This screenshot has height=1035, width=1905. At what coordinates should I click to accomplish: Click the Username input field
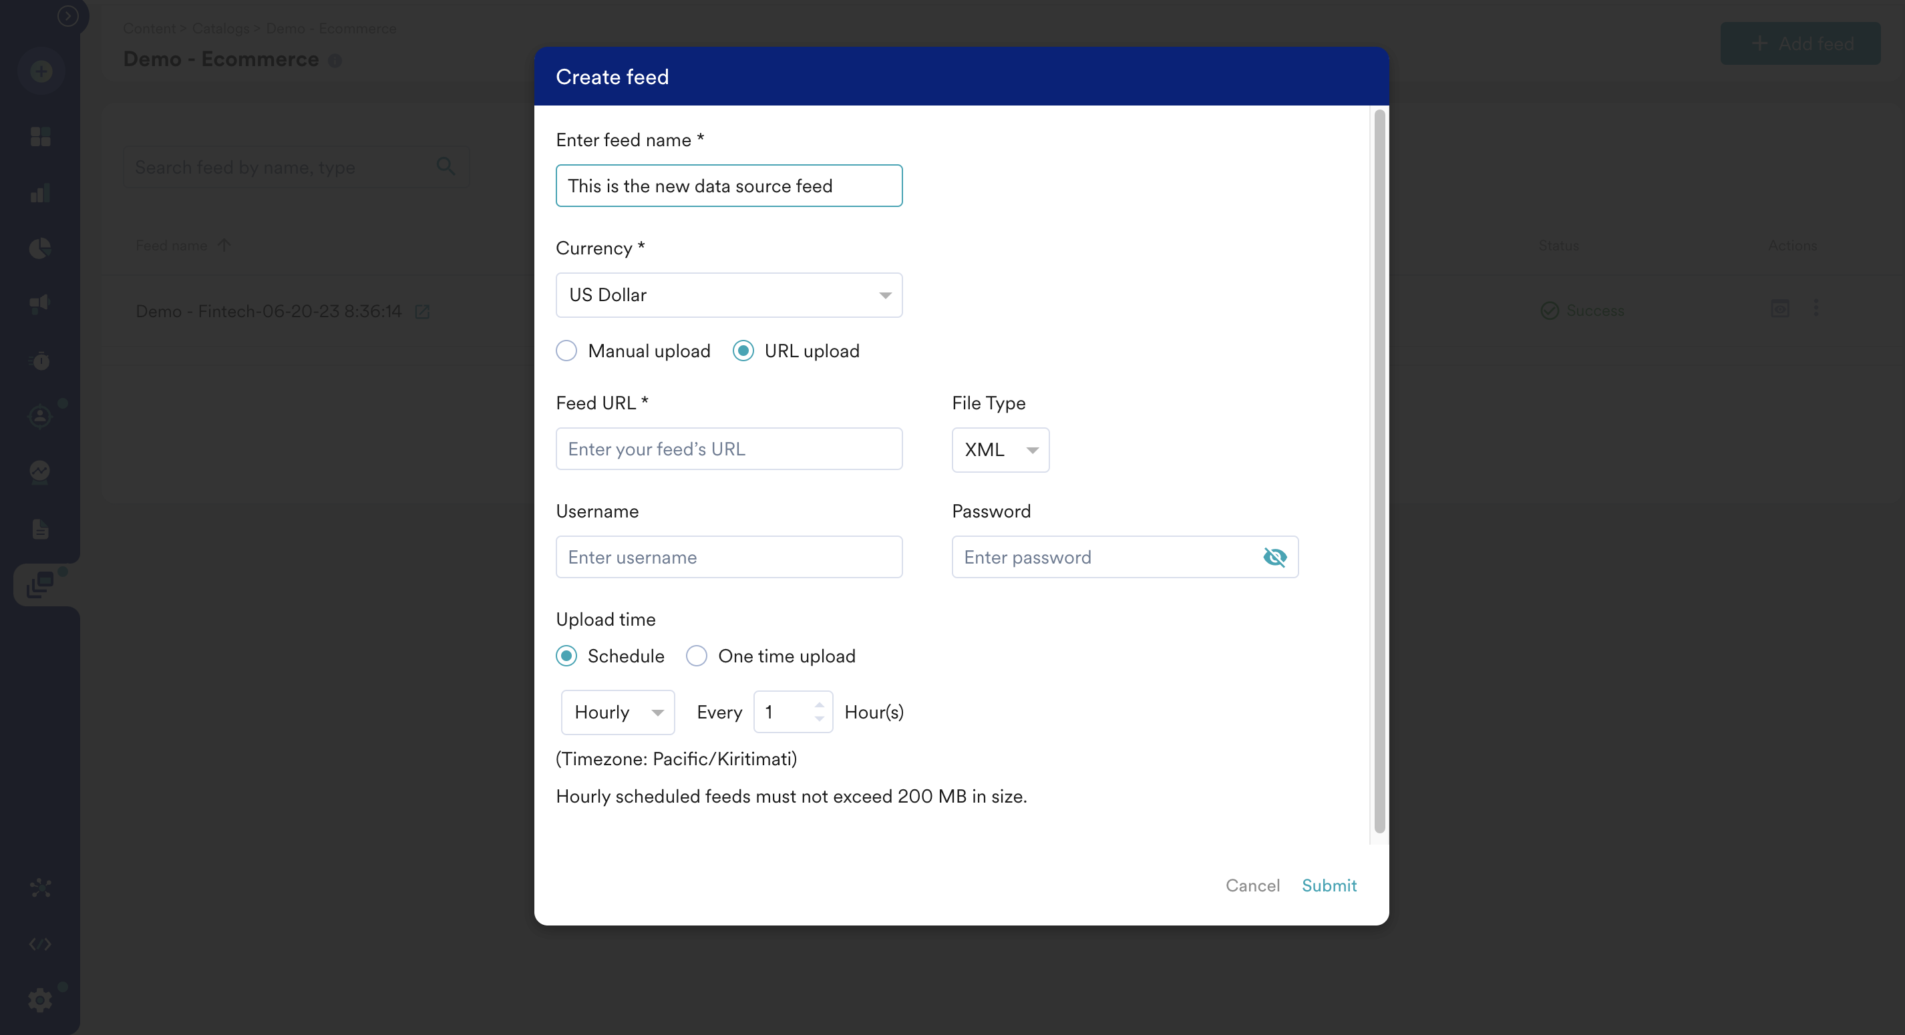coord(729,557)
